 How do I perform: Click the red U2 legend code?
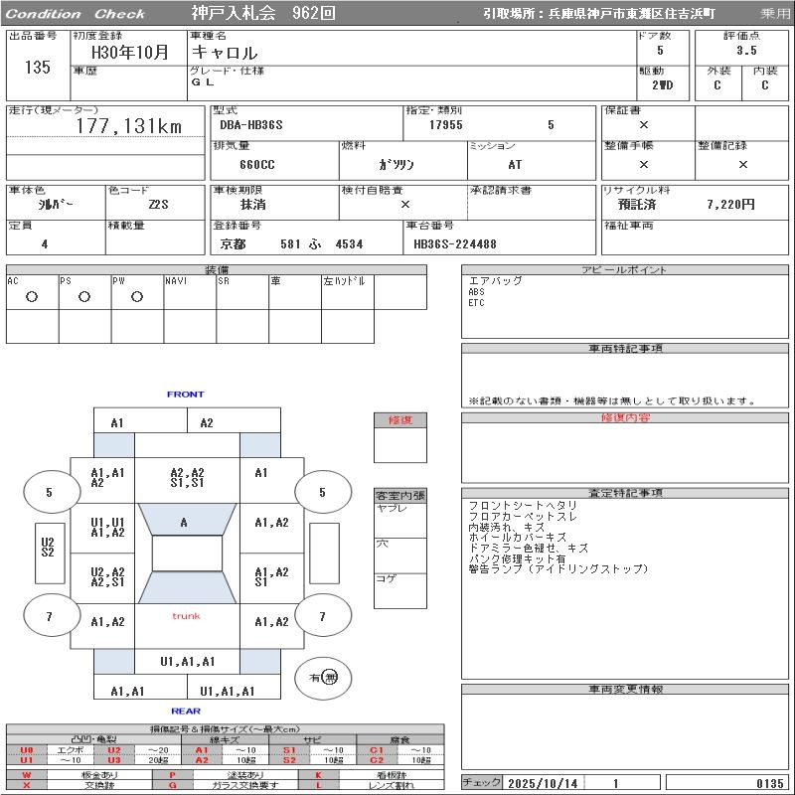click(x=113, y=750)
